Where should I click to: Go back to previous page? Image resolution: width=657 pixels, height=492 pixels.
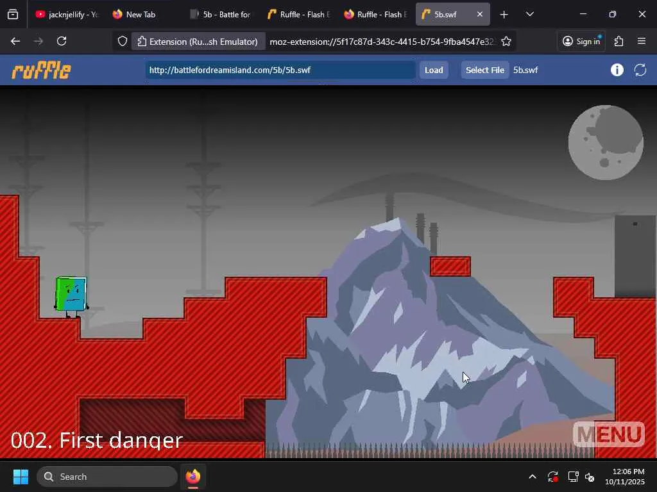coord(15,41)
